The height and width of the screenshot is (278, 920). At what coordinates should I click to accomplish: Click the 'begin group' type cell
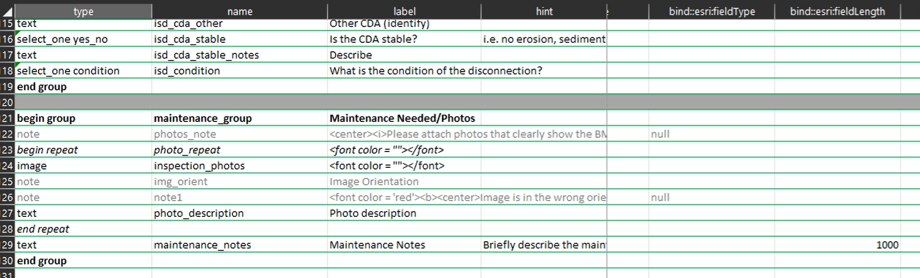[83, 118]
